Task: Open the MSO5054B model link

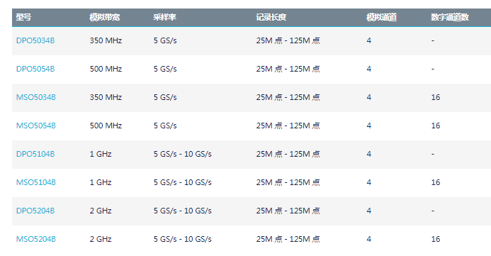Action: tap(36, 126)
